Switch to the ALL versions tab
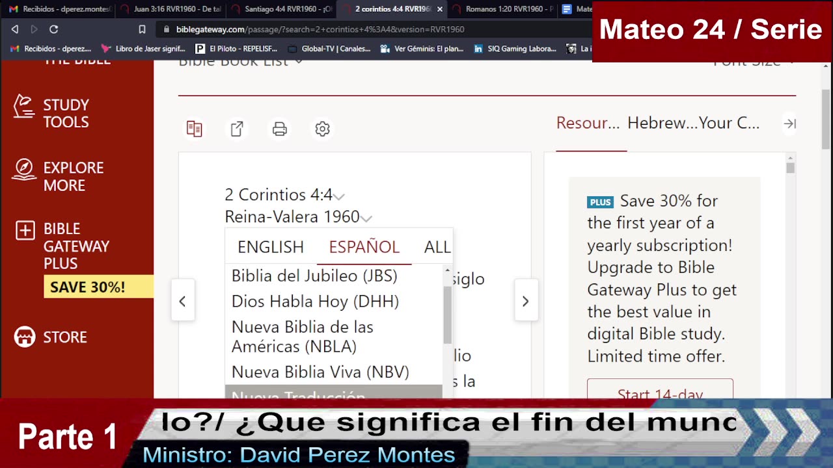This screenshot has width=833, height=468. [x=437, y=247]
